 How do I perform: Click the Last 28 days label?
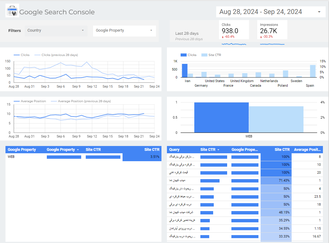tap(187, 33)
